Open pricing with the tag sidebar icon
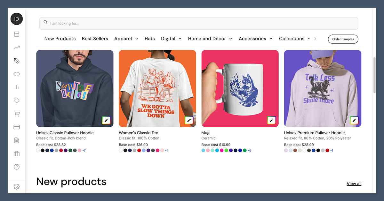Viewport: 384px width, 201px height. coord(17,100)
